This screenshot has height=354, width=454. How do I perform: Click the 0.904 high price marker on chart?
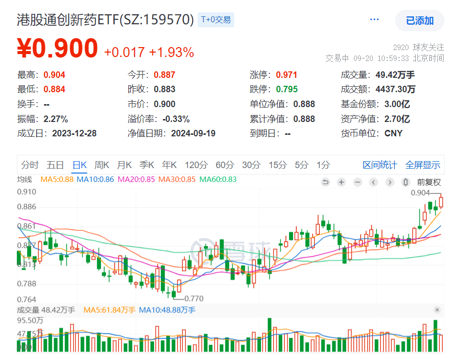point(420,193)
